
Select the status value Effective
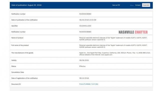point(82,66)
